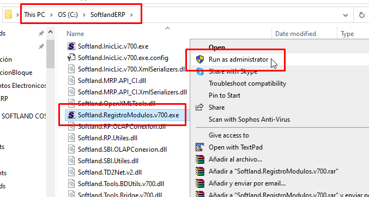Select the file name Softland.InicLic.v700.XmlSerializers.dll
The image size is (369, 197).
pos(131,69)
